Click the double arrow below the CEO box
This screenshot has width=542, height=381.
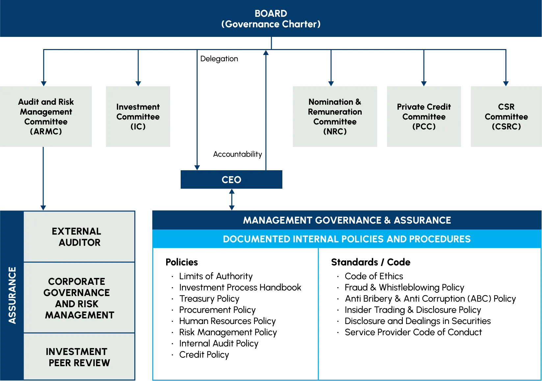231,200
